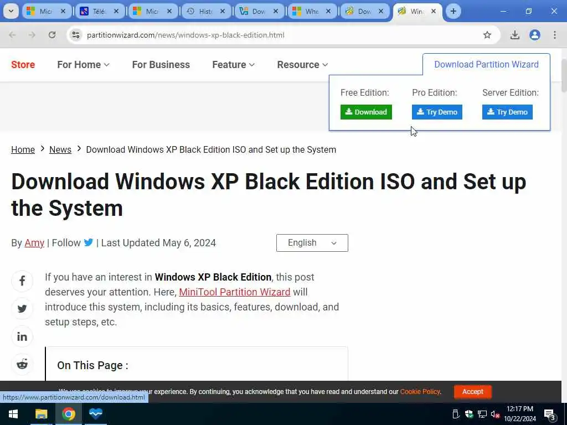Open the Chrome profile avatar
Image resolution: width=567 pixels, height=425 pixels.
click(535, 35)
